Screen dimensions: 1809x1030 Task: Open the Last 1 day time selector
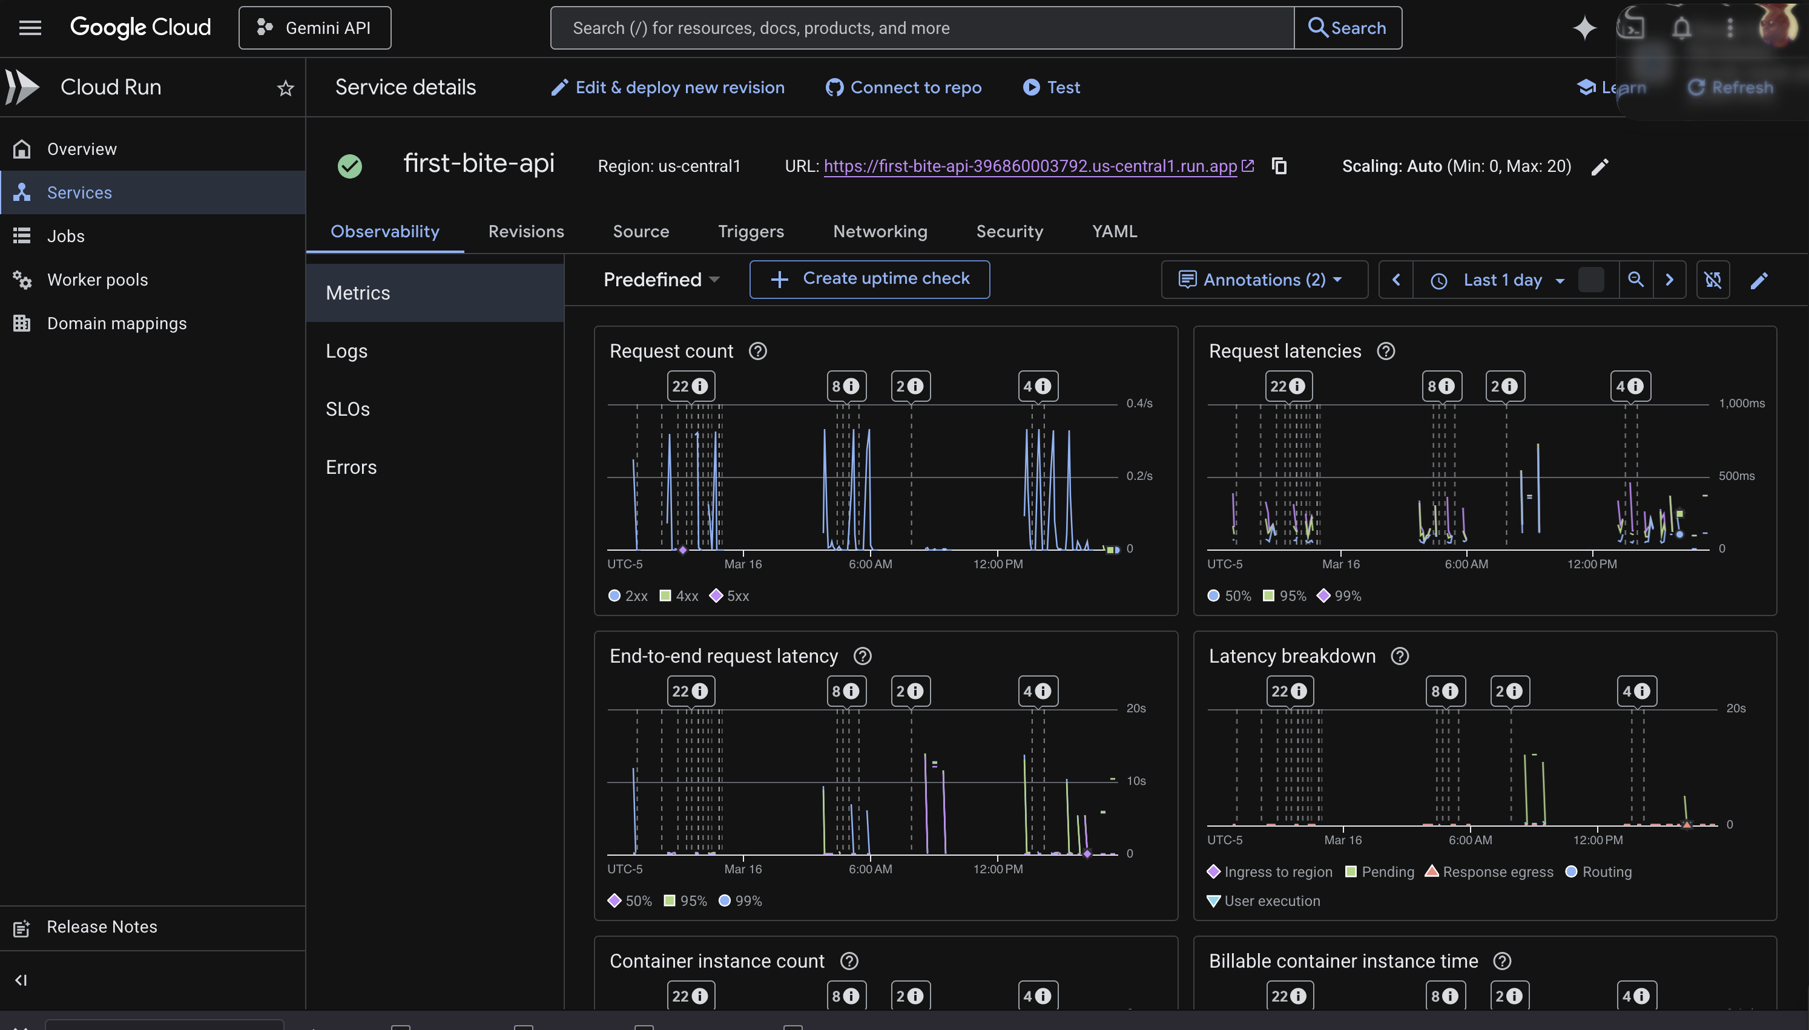click(x=1502, y=280)
